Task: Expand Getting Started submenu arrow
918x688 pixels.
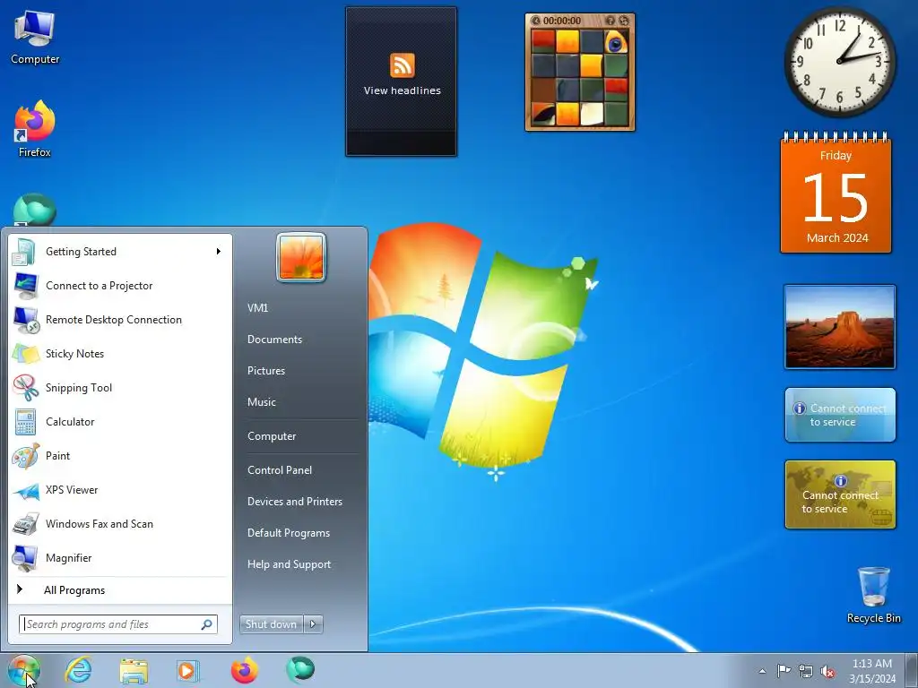Action: tap(219, 252)
